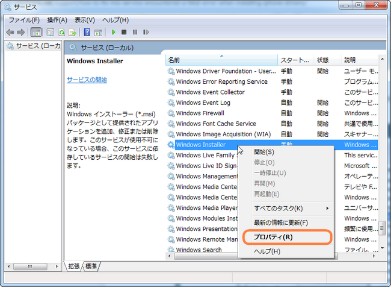The image size is (391, 287).
Task: Select Windows Media Player service row
Action: [202, 208]
